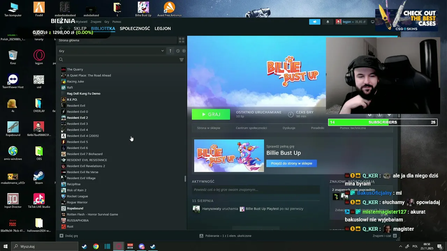447x251 pixels.
Task: Switch to Big Picture mode icon
Action: pyautogui.click(x=373, y=22)
